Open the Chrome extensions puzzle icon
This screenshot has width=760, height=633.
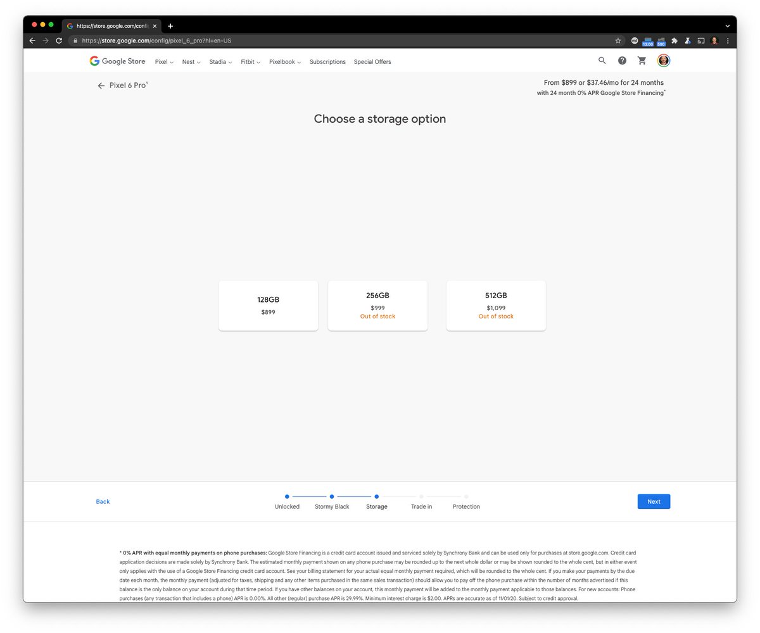(674, 41)
